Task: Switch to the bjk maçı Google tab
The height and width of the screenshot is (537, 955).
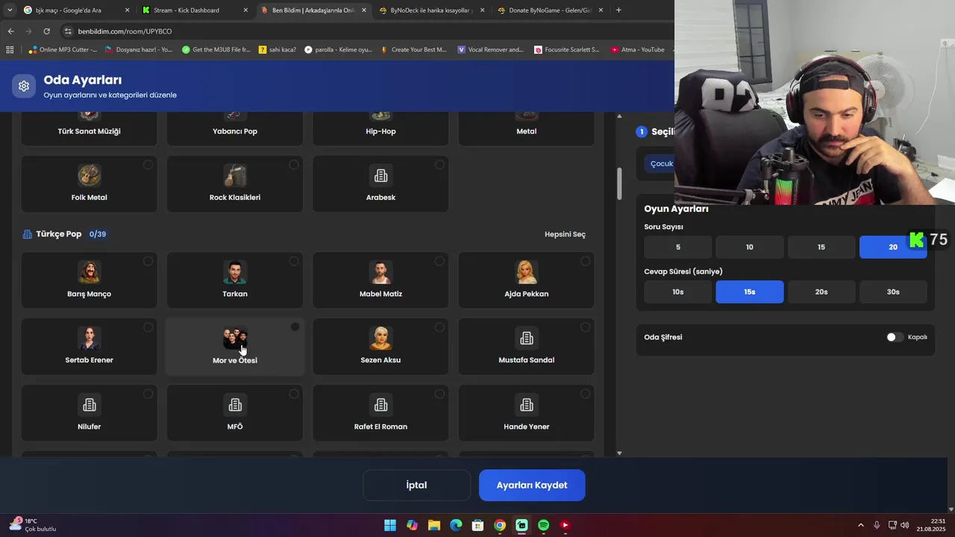Action: coord(75,10)
